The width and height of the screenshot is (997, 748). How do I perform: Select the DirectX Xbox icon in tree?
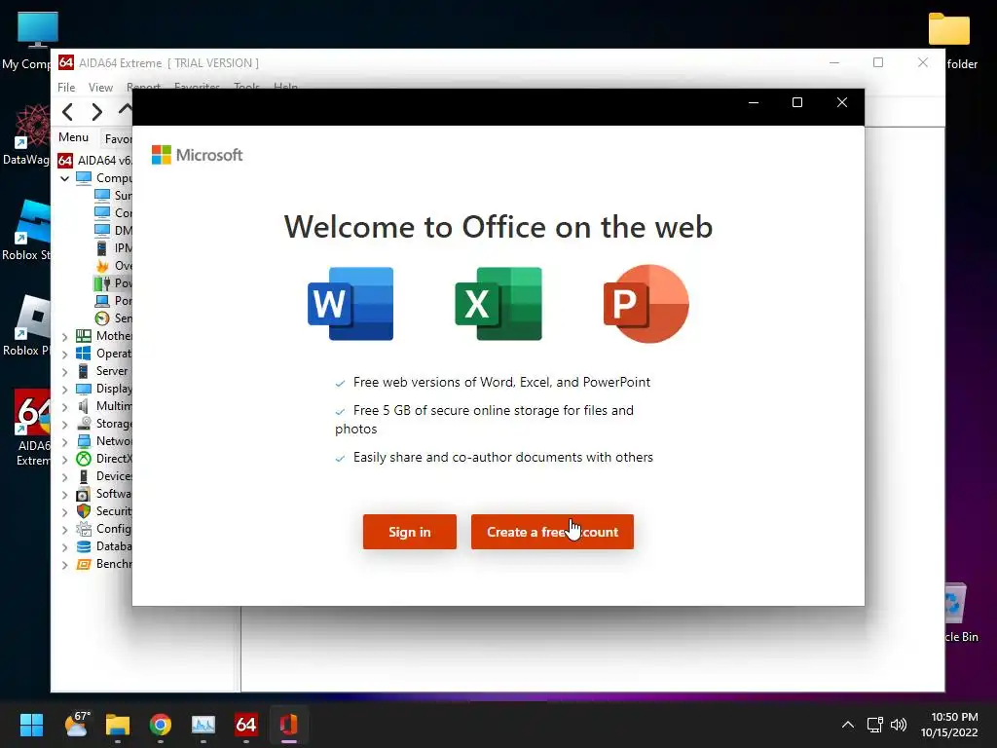tap(84, 459)
